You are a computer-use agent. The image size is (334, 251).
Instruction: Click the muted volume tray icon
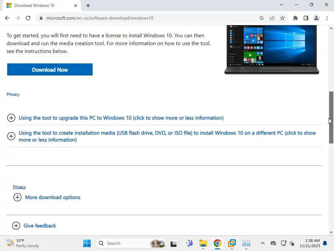coord(292,243)
